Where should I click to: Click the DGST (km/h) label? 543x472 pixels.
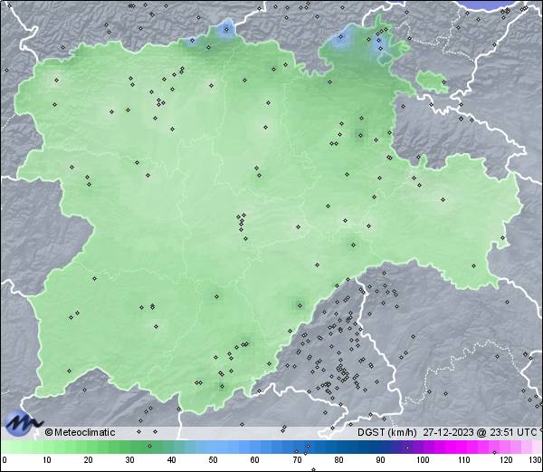386,432
